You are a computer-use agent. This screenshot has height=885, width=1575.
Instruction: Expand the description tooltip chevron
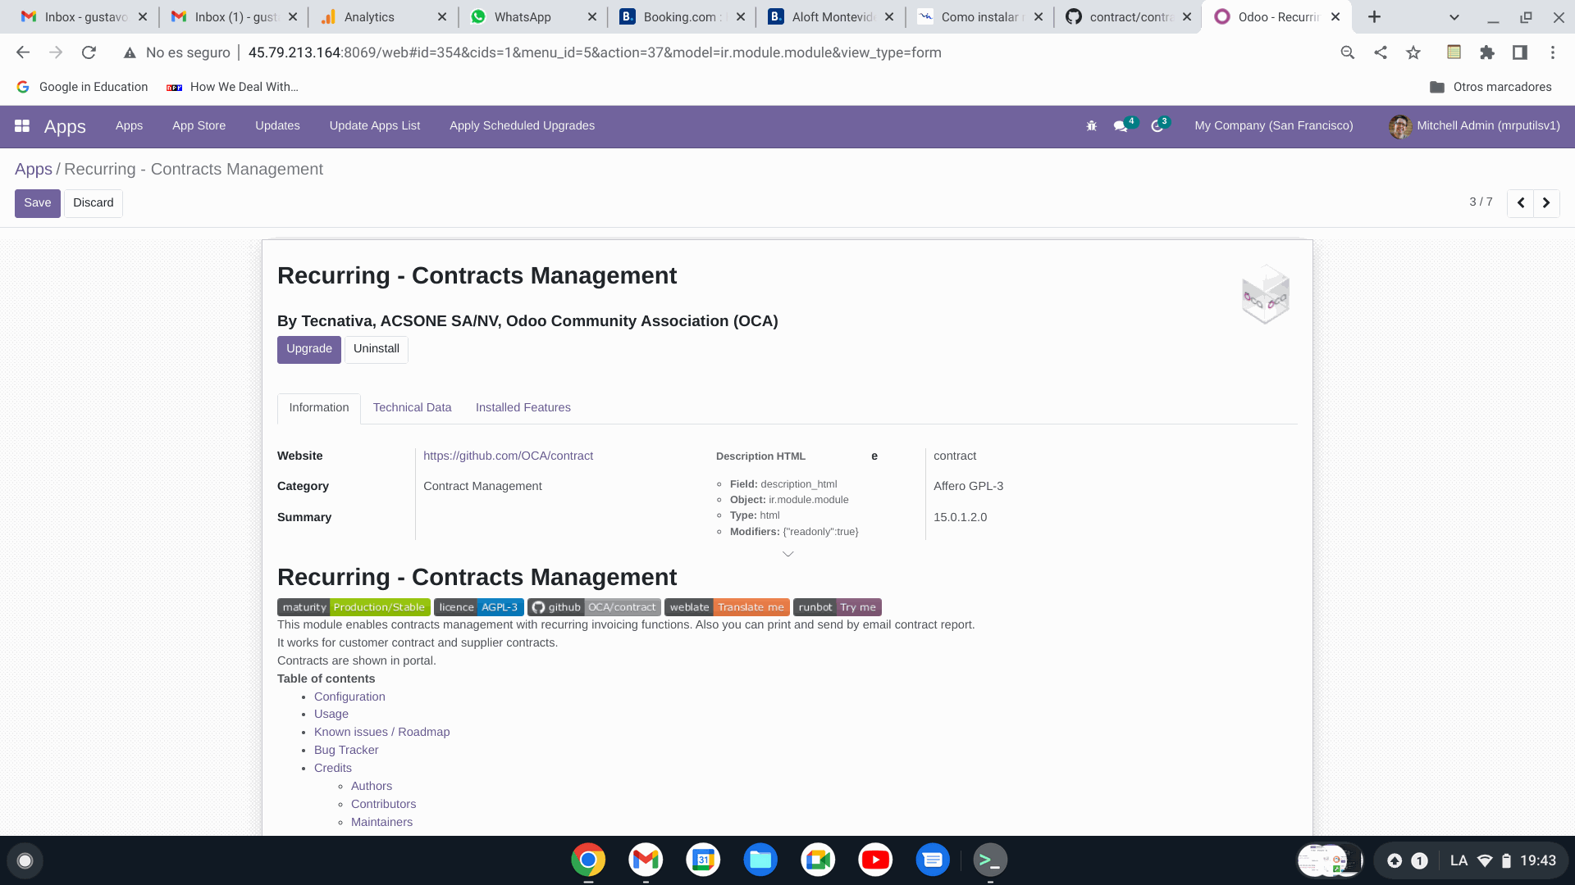click(x=787, y=554)
